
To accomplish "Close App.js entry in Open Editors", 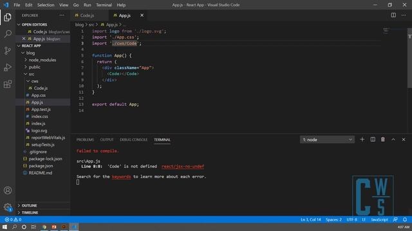I will click(24, 38).
